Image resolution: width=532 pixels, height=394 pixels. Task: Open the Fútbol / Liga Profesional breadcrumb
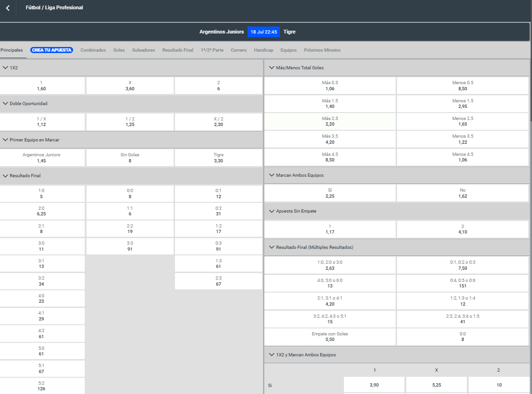[54, 7]
